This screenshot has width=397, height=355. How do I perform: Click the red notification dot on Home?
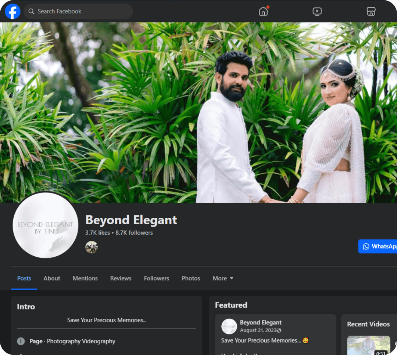(x=268, y=6)
